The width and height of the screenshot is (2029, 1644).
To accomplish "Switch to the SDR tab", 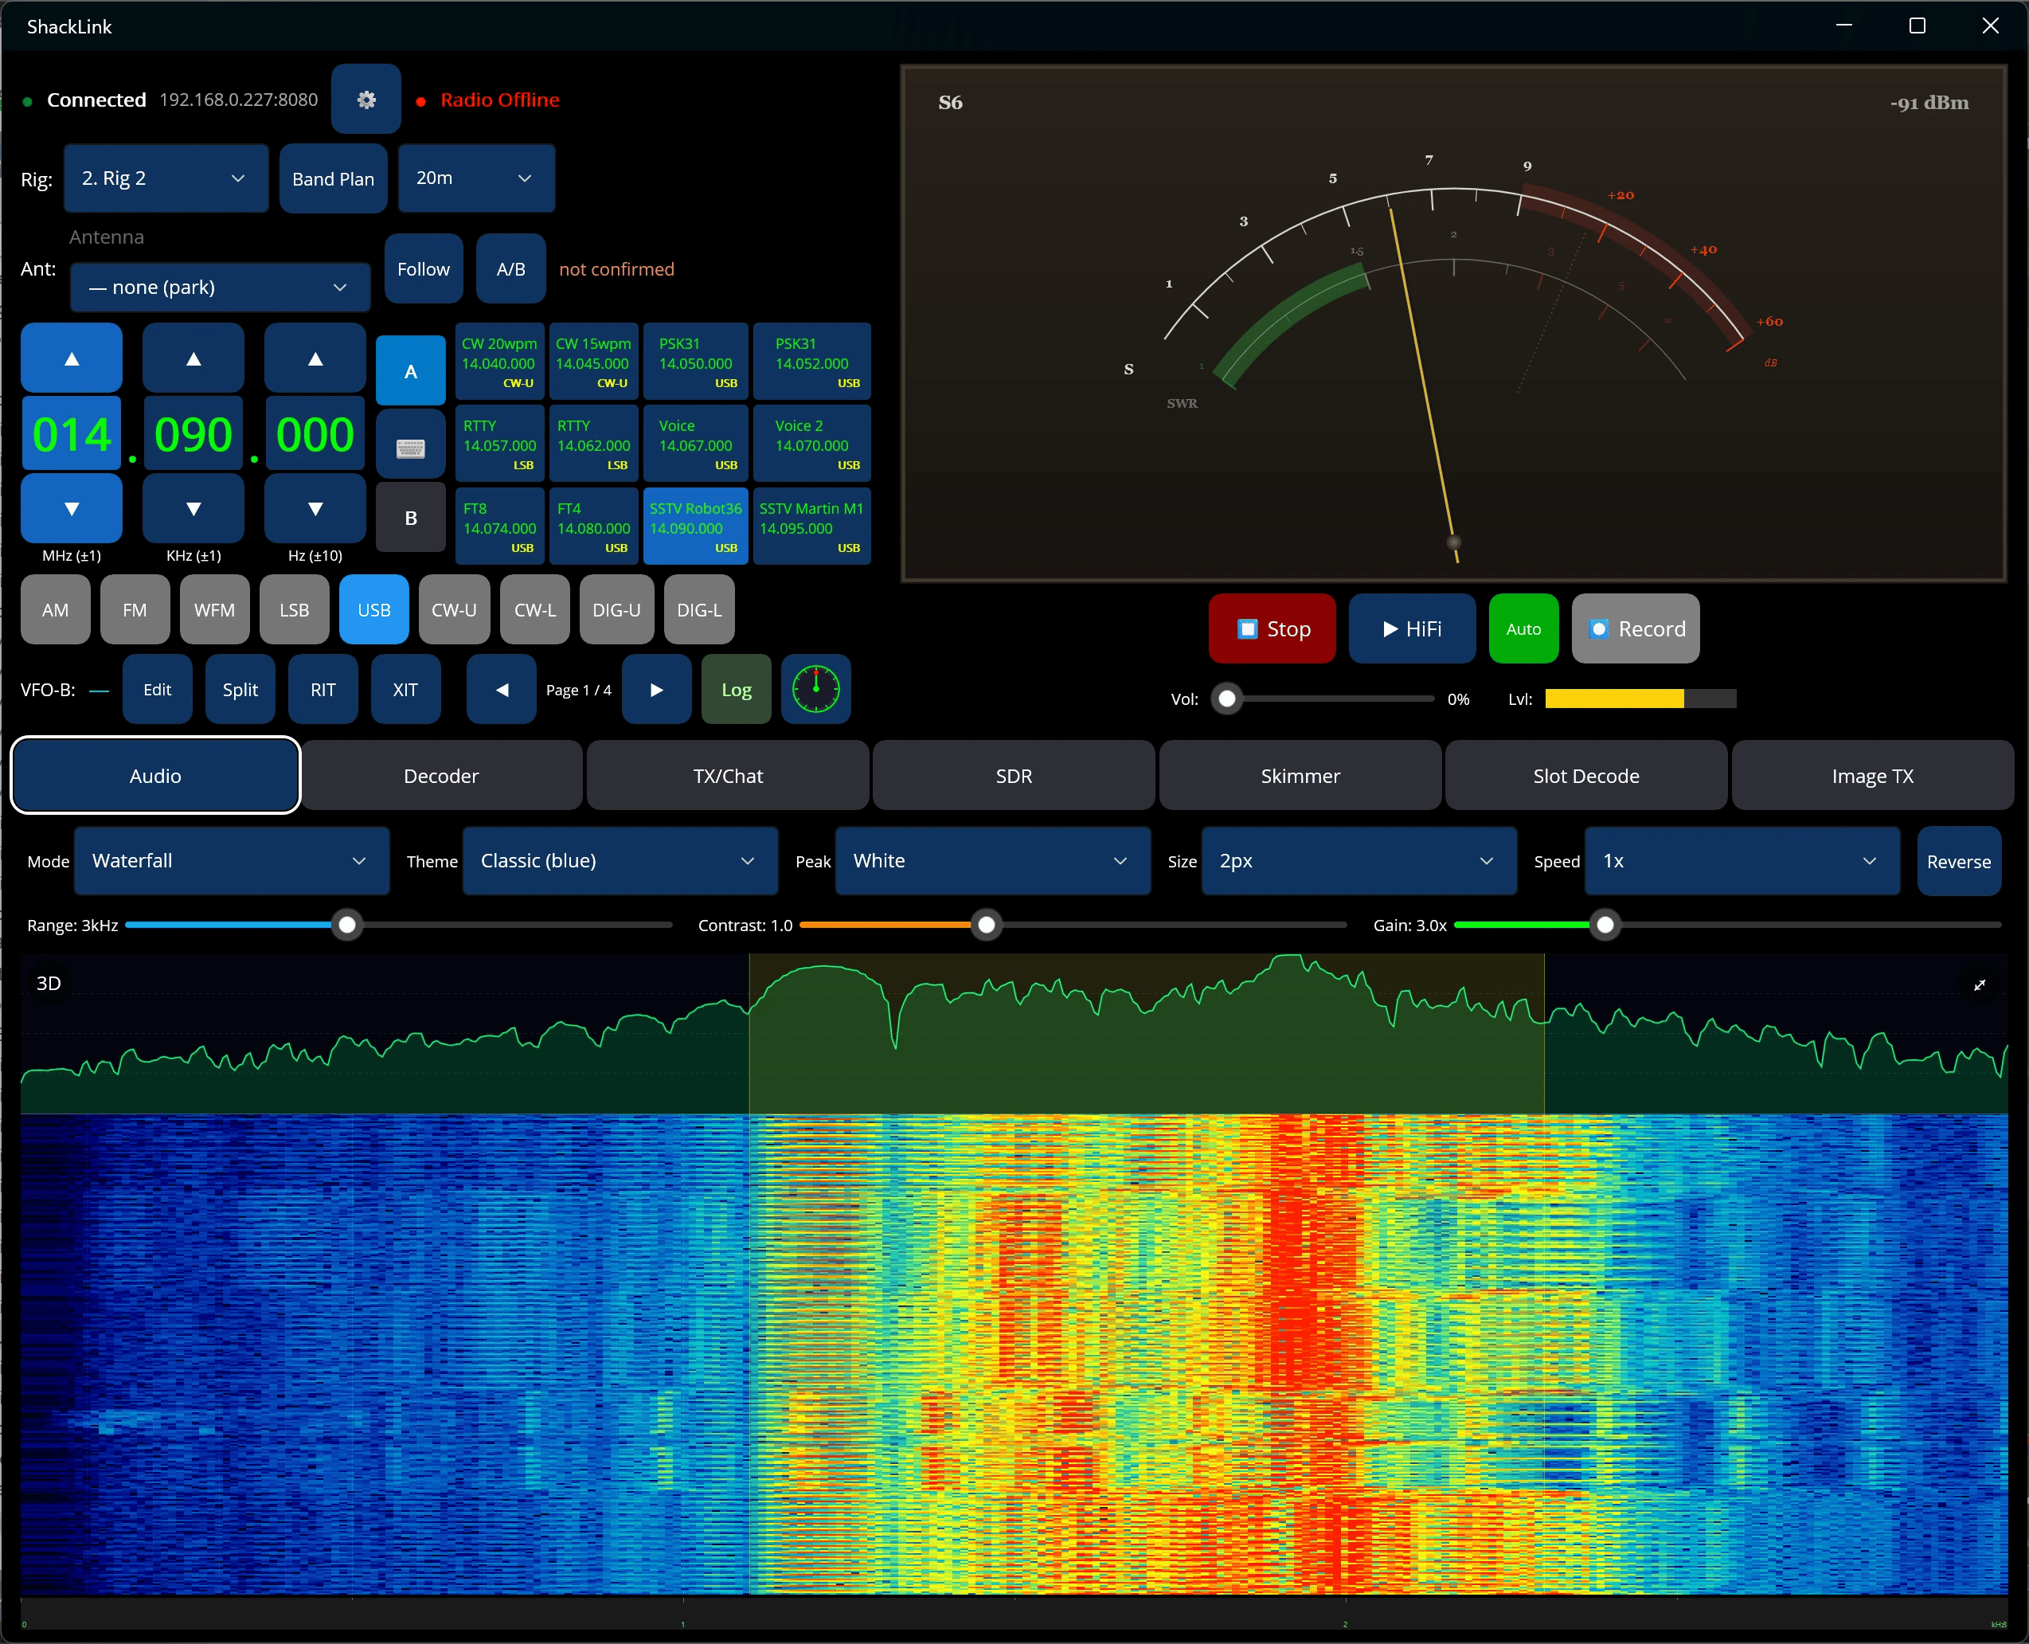I will 1014,776.
